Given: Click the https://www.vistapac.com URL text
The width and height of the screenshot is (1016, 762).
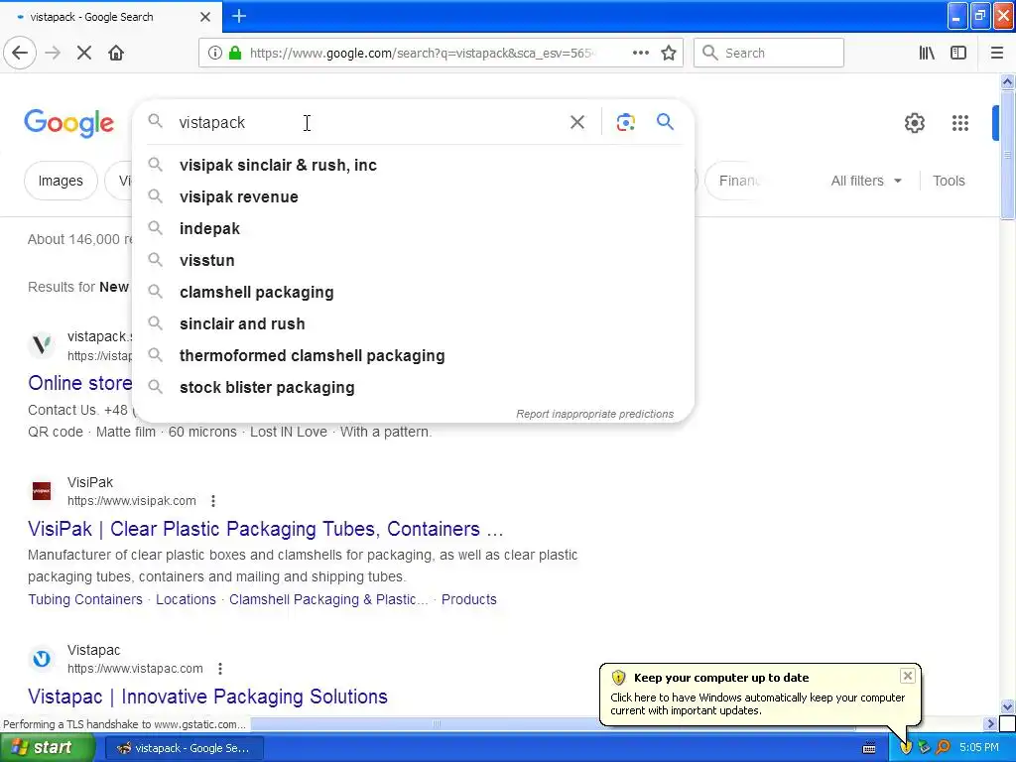Looking at the screenshot, I should tap(135, 669).
